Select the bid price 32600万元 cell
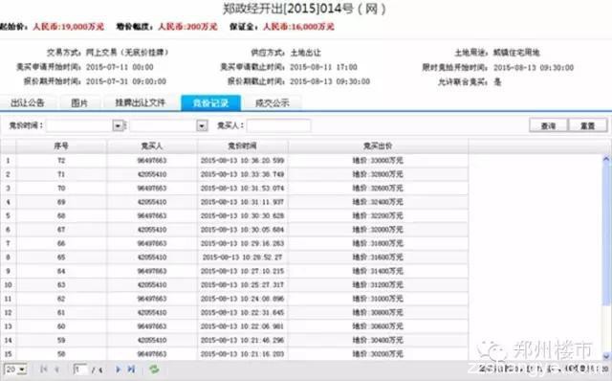612x381 pixels. [378, 189]
